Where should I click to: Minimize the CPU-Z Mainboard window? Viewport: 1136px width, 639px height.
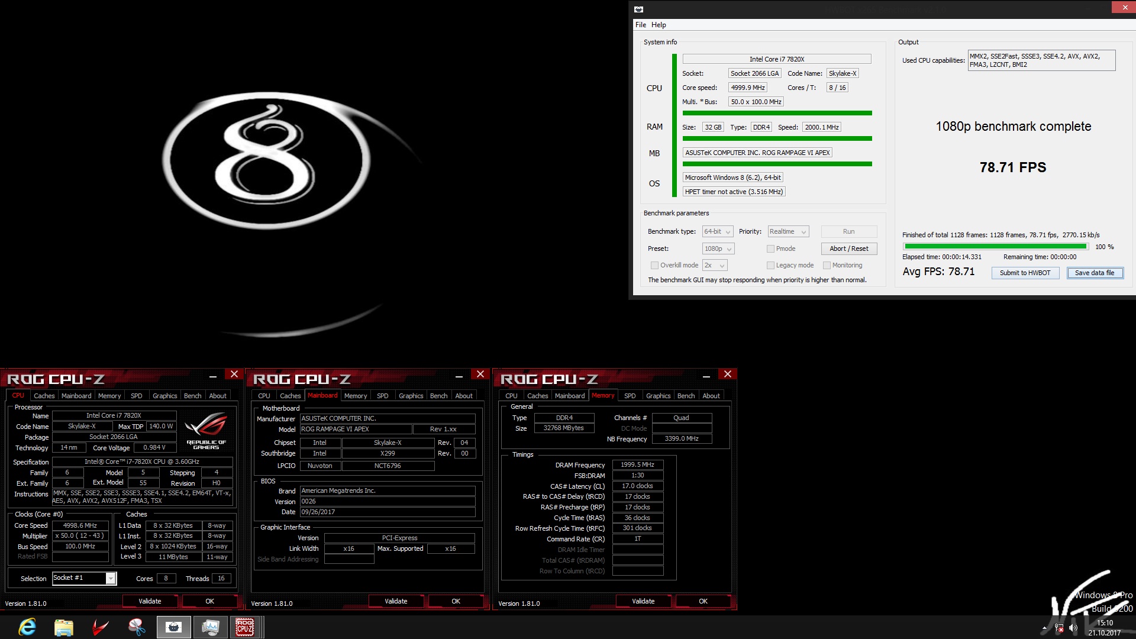(x=459, y=375)
